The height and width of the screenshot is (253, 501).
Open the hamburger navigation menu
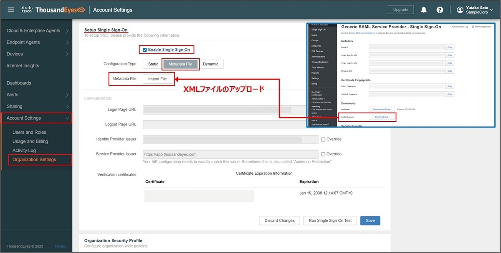(x=11, y=10)
